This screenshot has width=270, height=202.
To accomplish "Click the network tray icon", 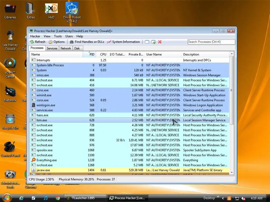I will (x=237, y=198).
